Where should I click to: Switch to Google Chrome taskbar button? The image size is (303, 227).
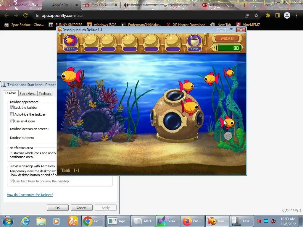pos(93,221)
